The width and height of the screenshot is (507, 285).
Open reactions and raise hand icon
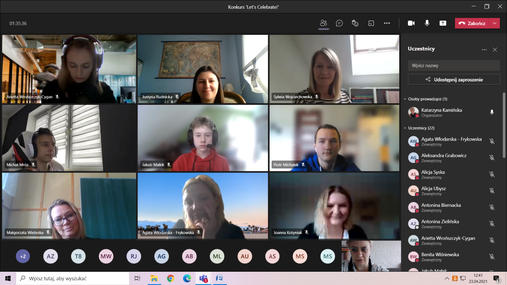355,23
